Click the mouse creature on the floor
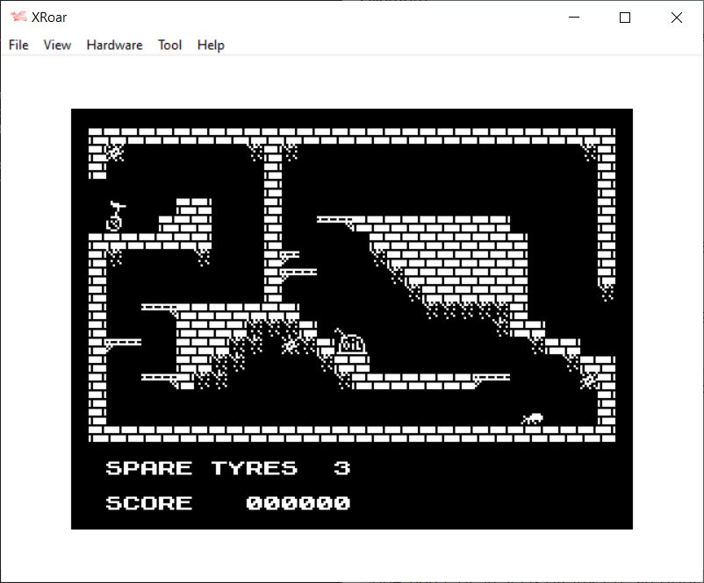The image size is (704, 583). tap(532, 419)
